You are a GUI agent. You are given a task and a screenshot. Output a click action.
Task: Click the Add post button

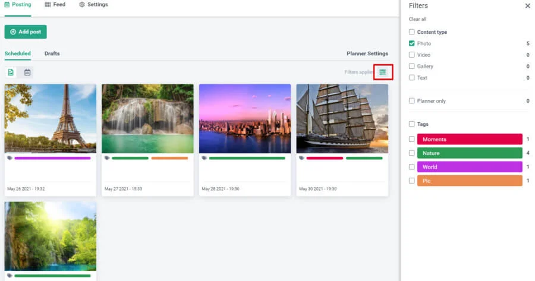click(26, 32)
